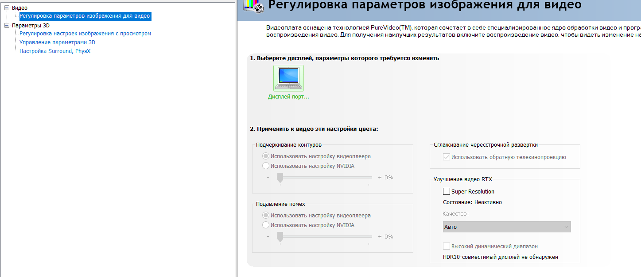Select Регулировка параметров изображения для видео item
Screen dimensions: 641x277
[x=85, y=16]
